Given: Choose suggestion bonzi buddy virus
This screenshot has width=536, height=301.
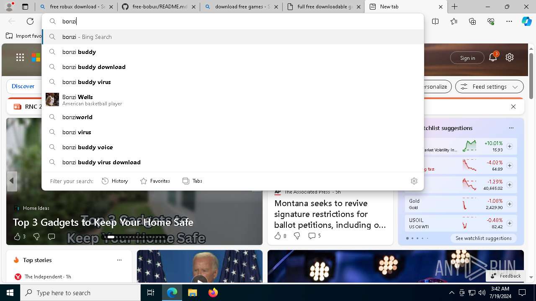Looking at the screenshot, I should point(233,82).
